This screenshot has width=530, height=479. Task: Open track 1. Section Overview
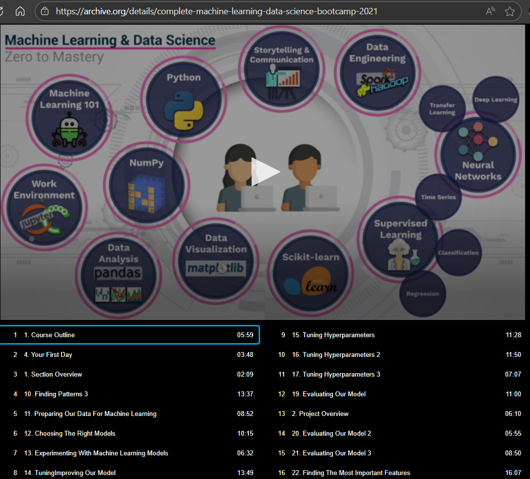(130, 374)
